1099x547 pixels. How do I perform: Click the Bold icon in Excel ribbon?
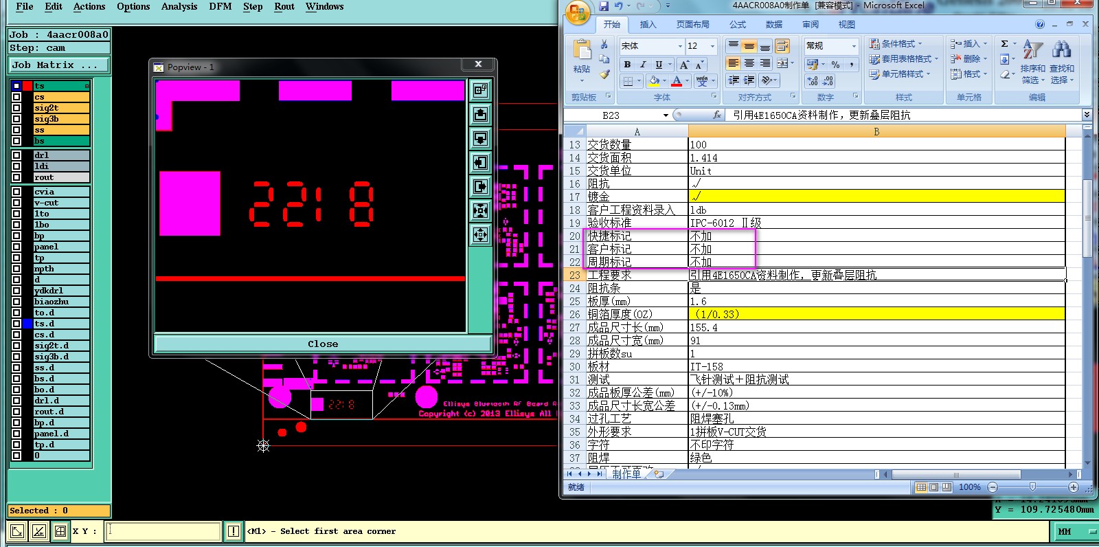(627, 64)
